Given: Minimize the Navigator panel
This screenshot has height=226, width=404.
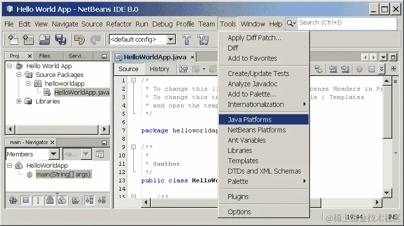Looking at the screenshot, I should pos(104,142).
